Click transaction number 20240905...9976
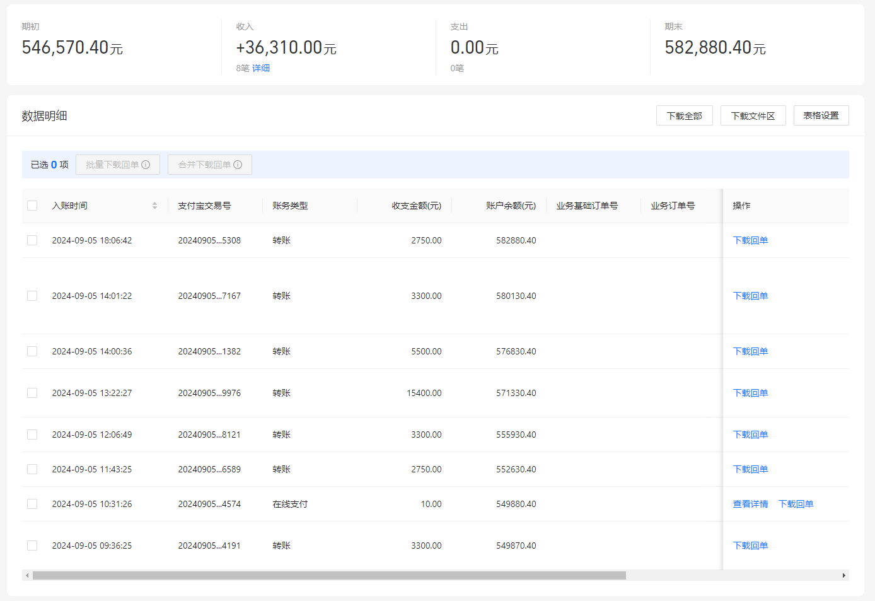875x601 pixels. (209, 393)
